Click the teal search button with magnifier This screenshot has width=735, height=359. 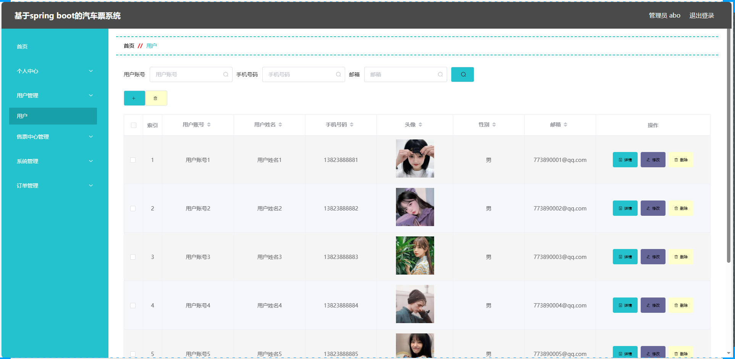pyautogui.click(x=462, y=74)
